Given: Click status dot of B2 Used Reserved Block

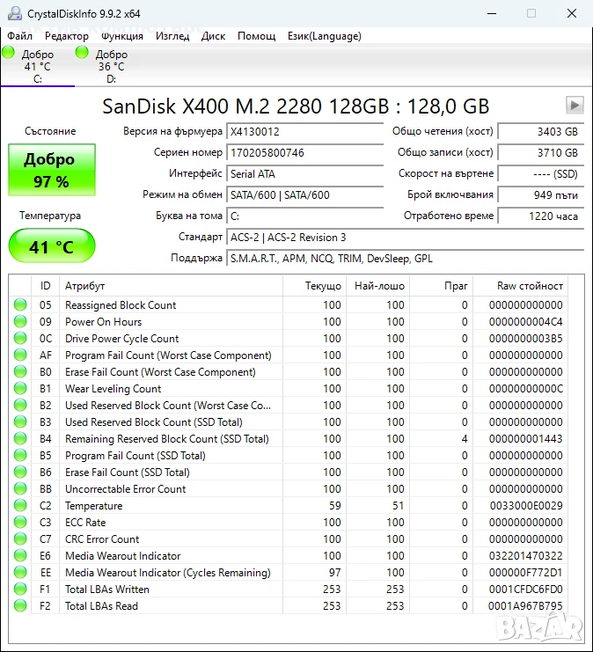Looking at the screenshot, I should click(20, 405).
